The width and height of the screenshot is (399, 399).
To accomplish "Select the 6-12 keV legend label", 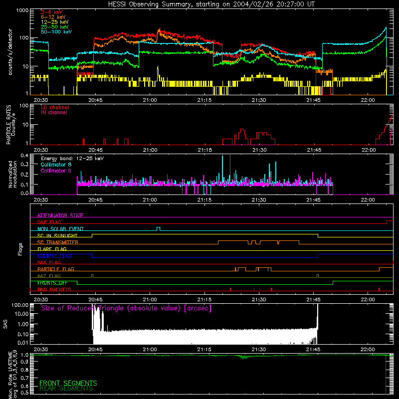I will pos(53,17).
